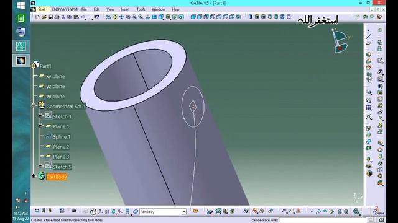Select the highlighted PartBody tree item

click(57, 177)
